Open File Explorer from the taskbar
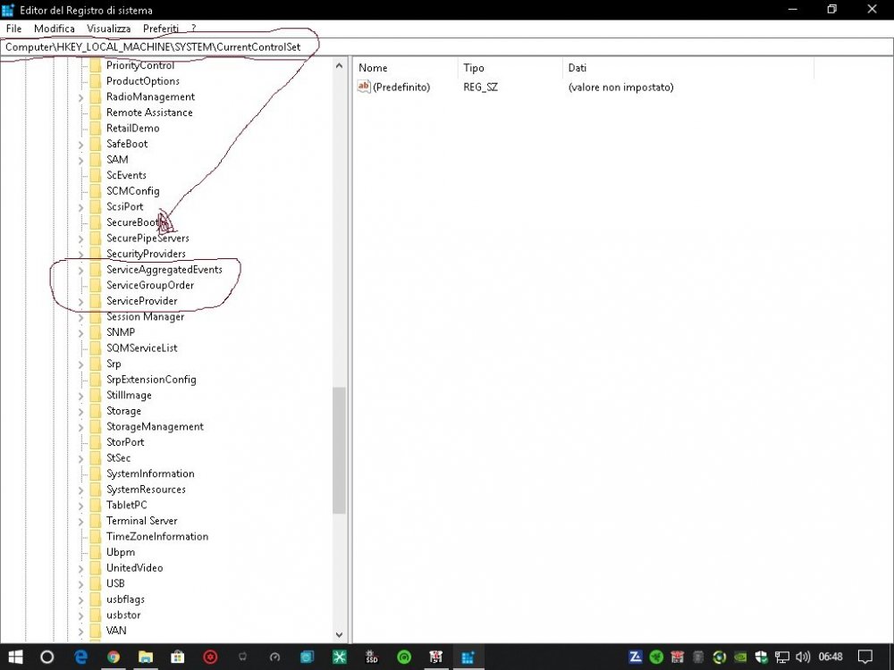This screenshot has height=670, width=894. [x=146, y=657]
